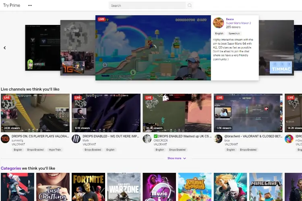Open Myth stream thumbnail
The image size is (302, 201).
[x=106, y=113]
